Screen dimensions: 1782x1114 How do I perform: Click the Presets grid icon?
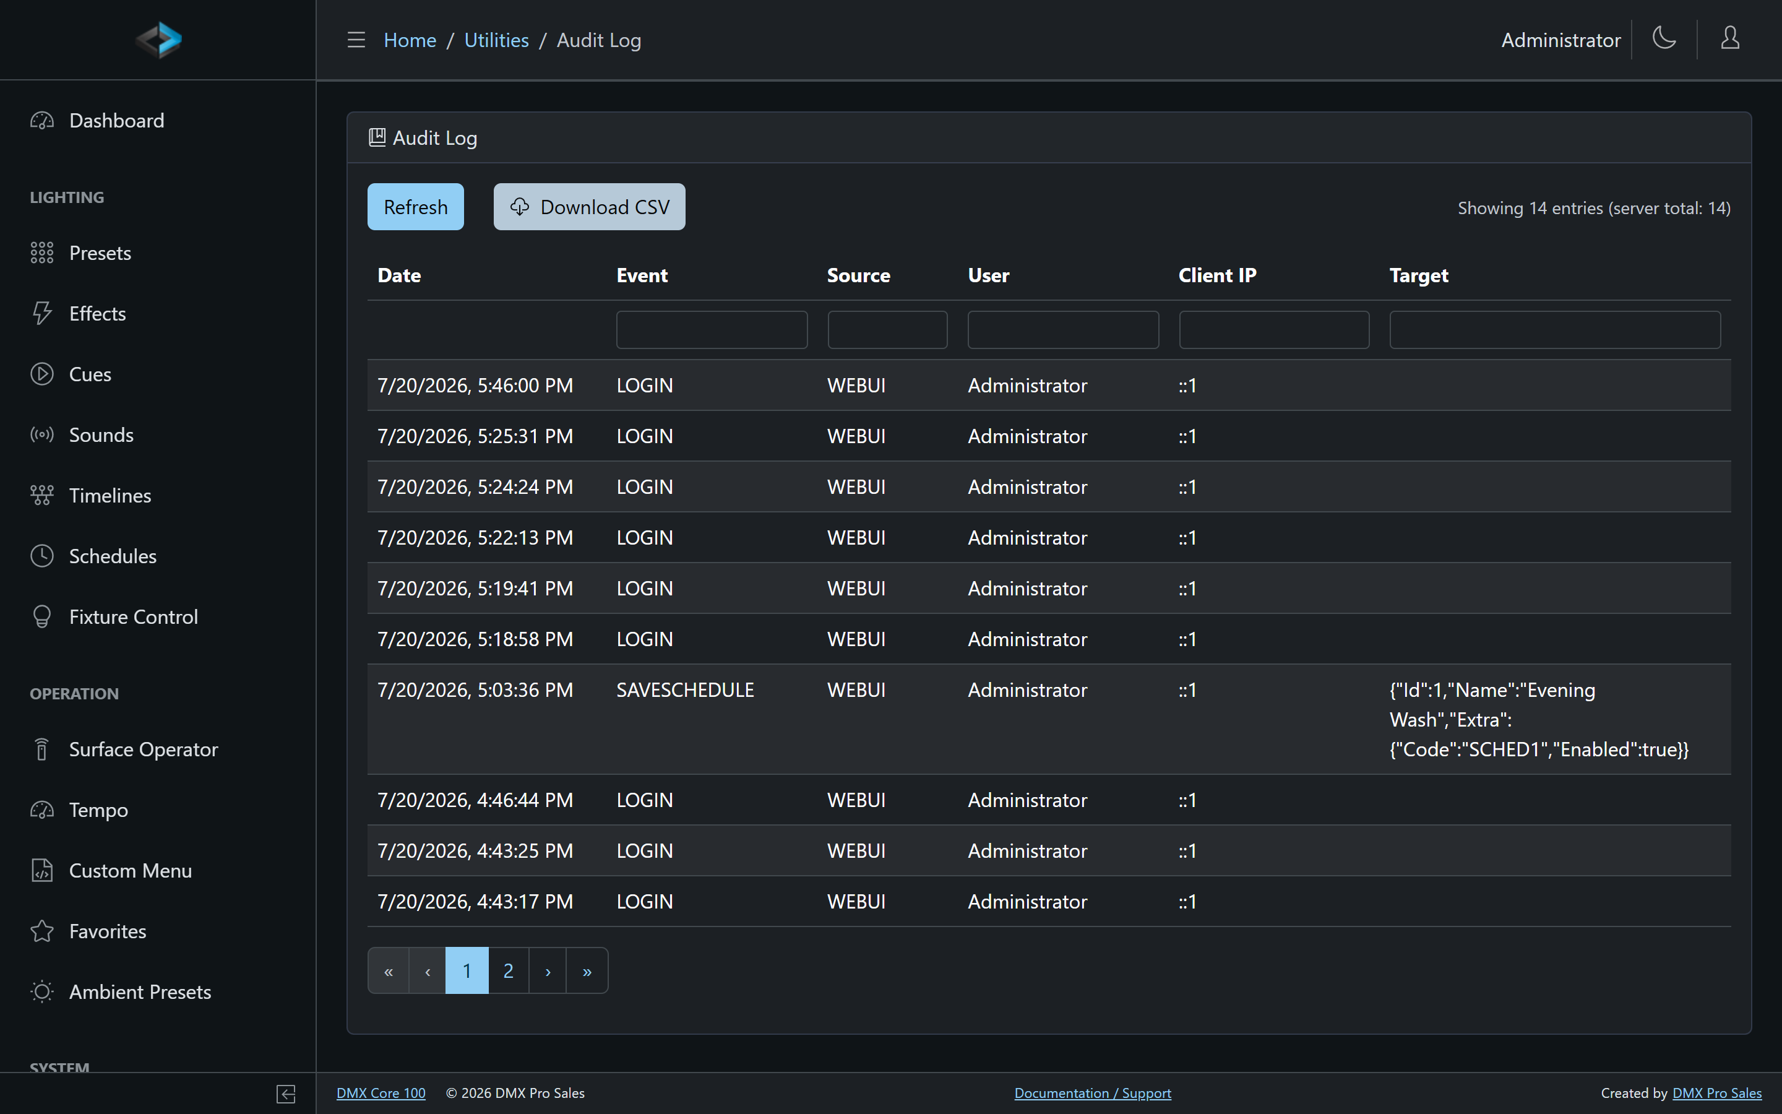pyautogui.click(x=42, y=253)
